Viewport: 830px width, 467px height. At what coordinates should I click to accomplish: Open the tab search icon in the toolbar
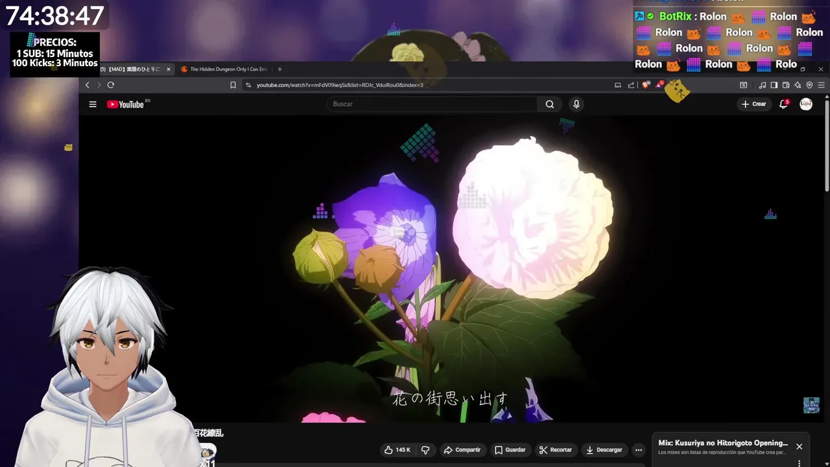pyautogui.click(x=744, y=85)
